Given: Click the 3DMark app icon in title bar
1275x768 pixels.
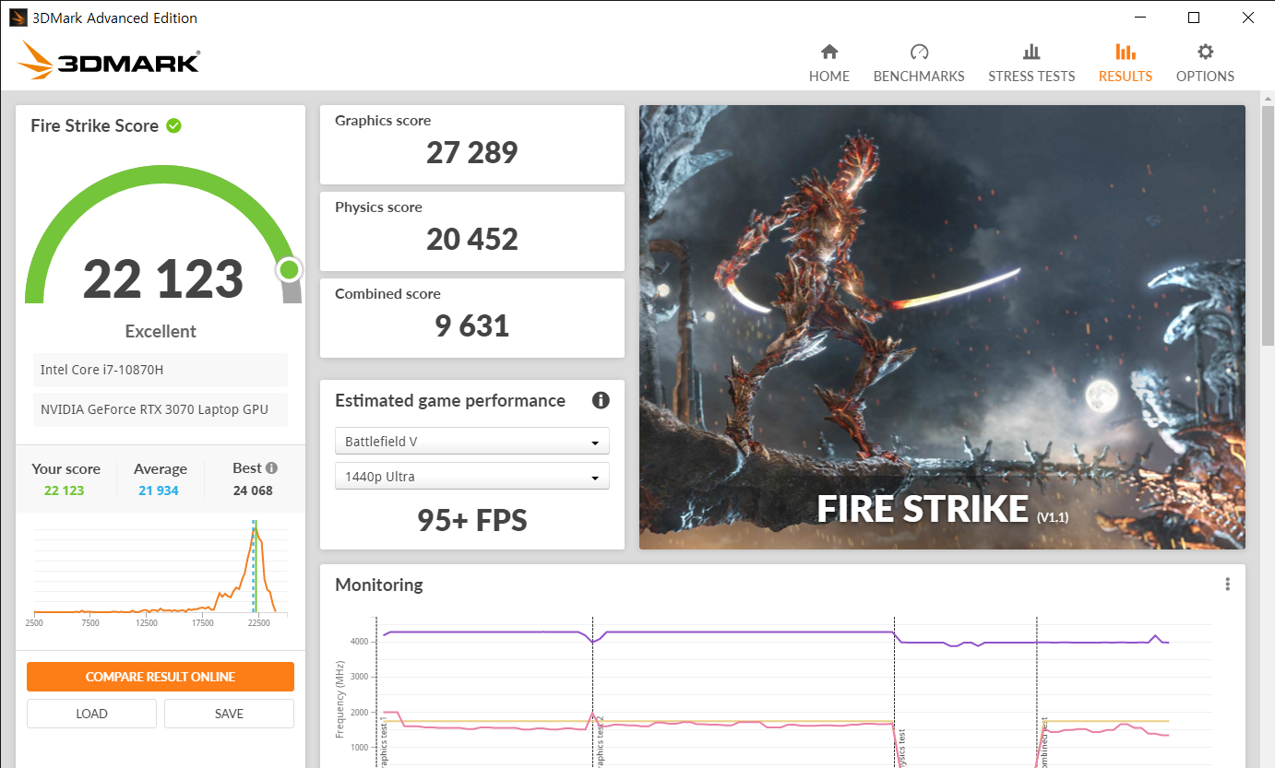Looking at the screenshot, I should 18,18.
